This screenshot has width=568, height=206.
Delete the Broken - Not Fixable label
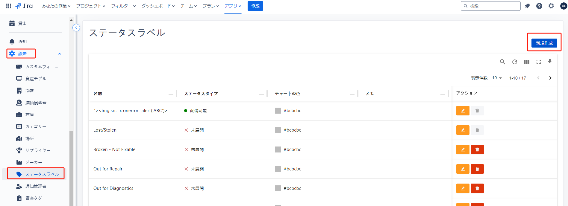click(x=477, y=149)
